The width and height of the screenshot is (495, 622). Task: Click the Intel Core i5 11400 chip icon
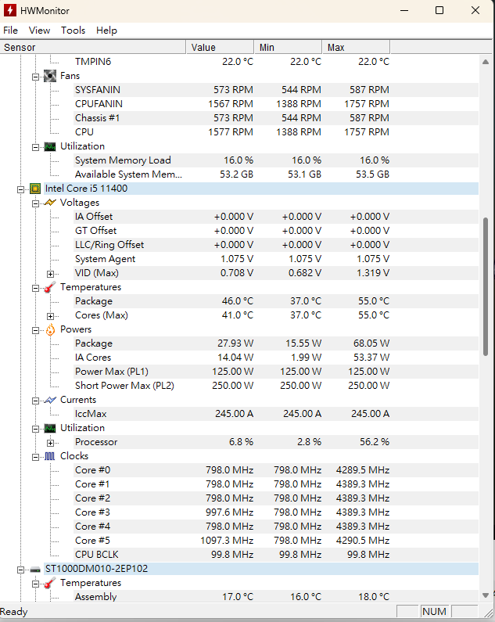click(35, 189)
